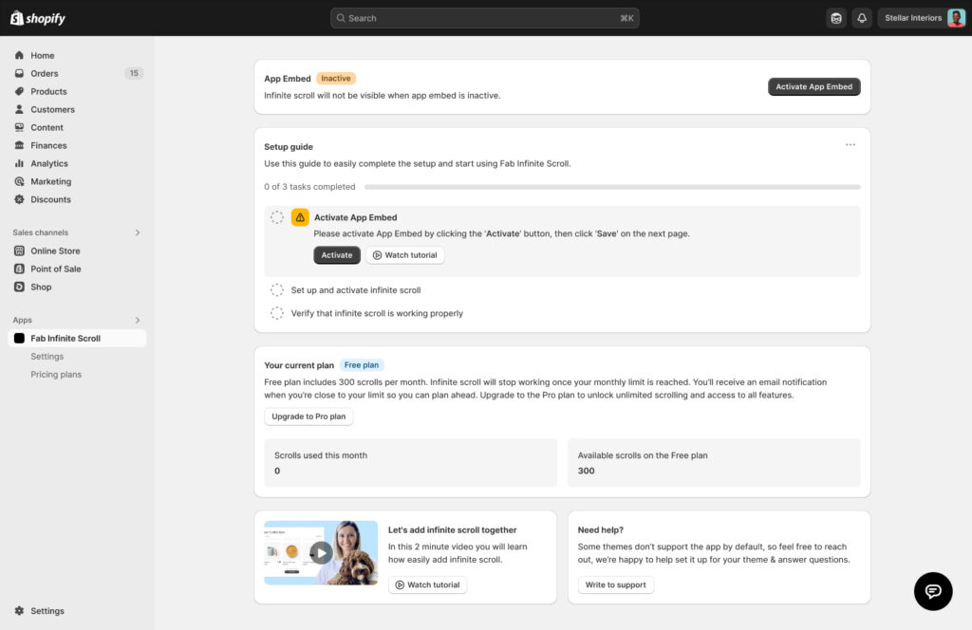Open Discounts via its badge icon

pos(19,199)
